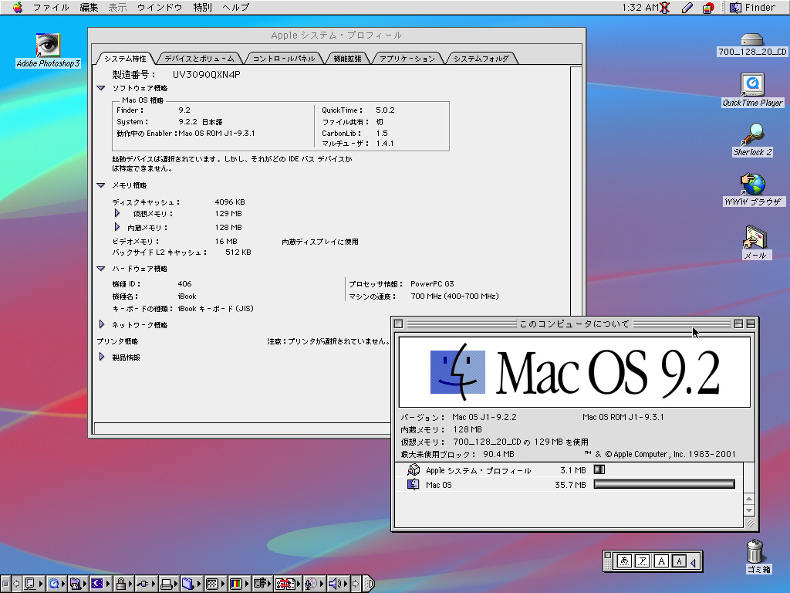Image resolution: width=790 pixels, height=593 pixels.
Task: Click the Apple システム・プロフィール icon in memory list
Action: pyautogui.click(x=414, y=470)
